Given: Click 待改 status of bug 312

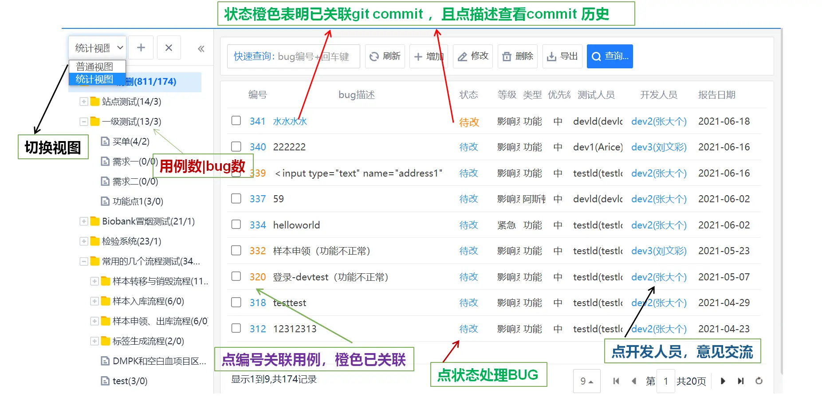Looking at the screenshot, I should 468,329.
